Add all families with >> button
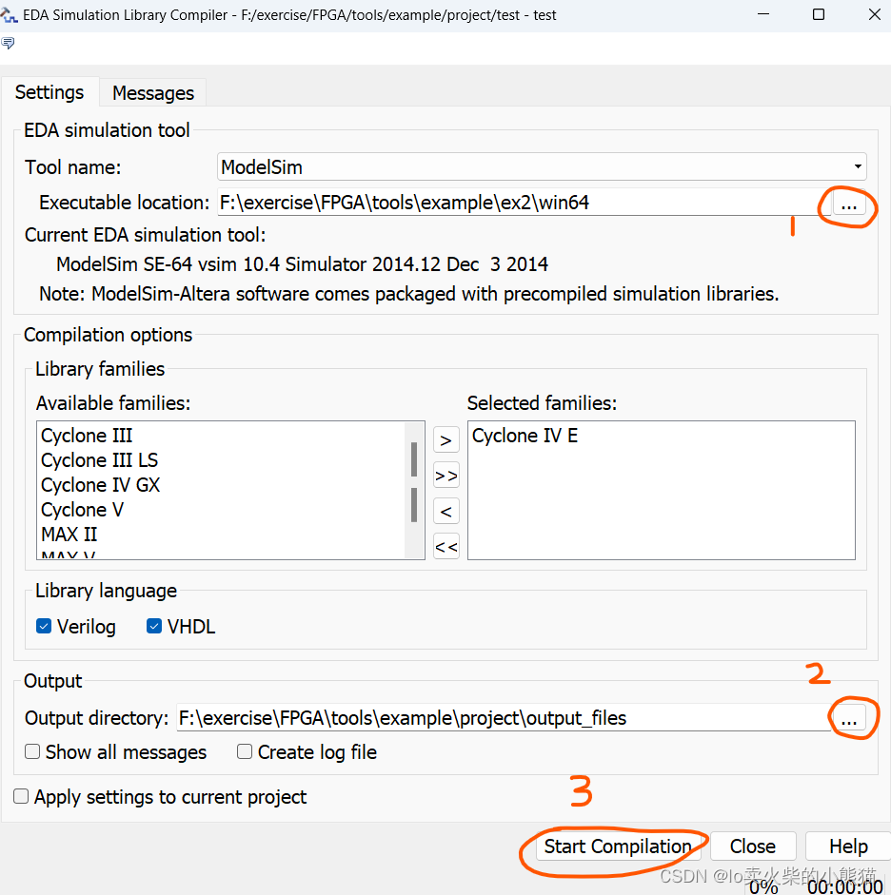Screen dimensions: 891x895 tap(445, 476)
